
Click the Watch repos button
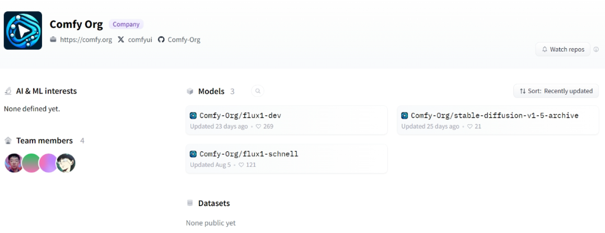tap(563, 49)
